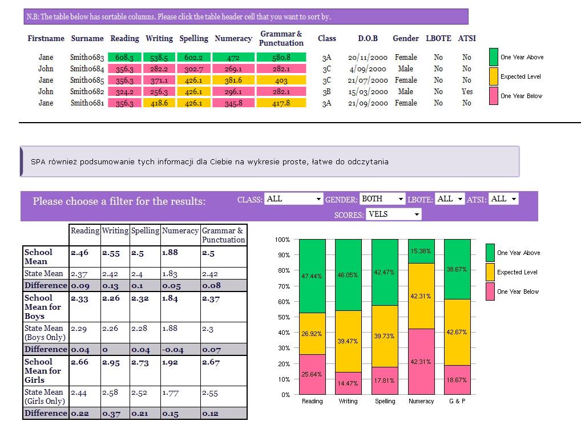Click the 417.8 Grammar score cell
581x425 pixels.
tap(281, 103)
